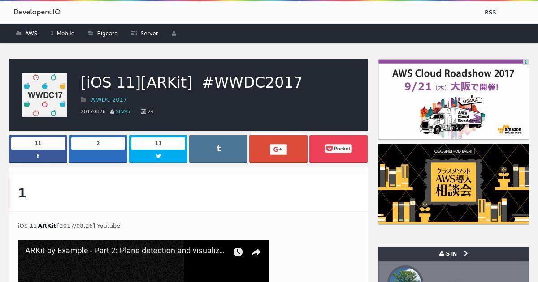The image size is (538, 282).
Task: Click the ARKit bold text in article
Action: 47,226
